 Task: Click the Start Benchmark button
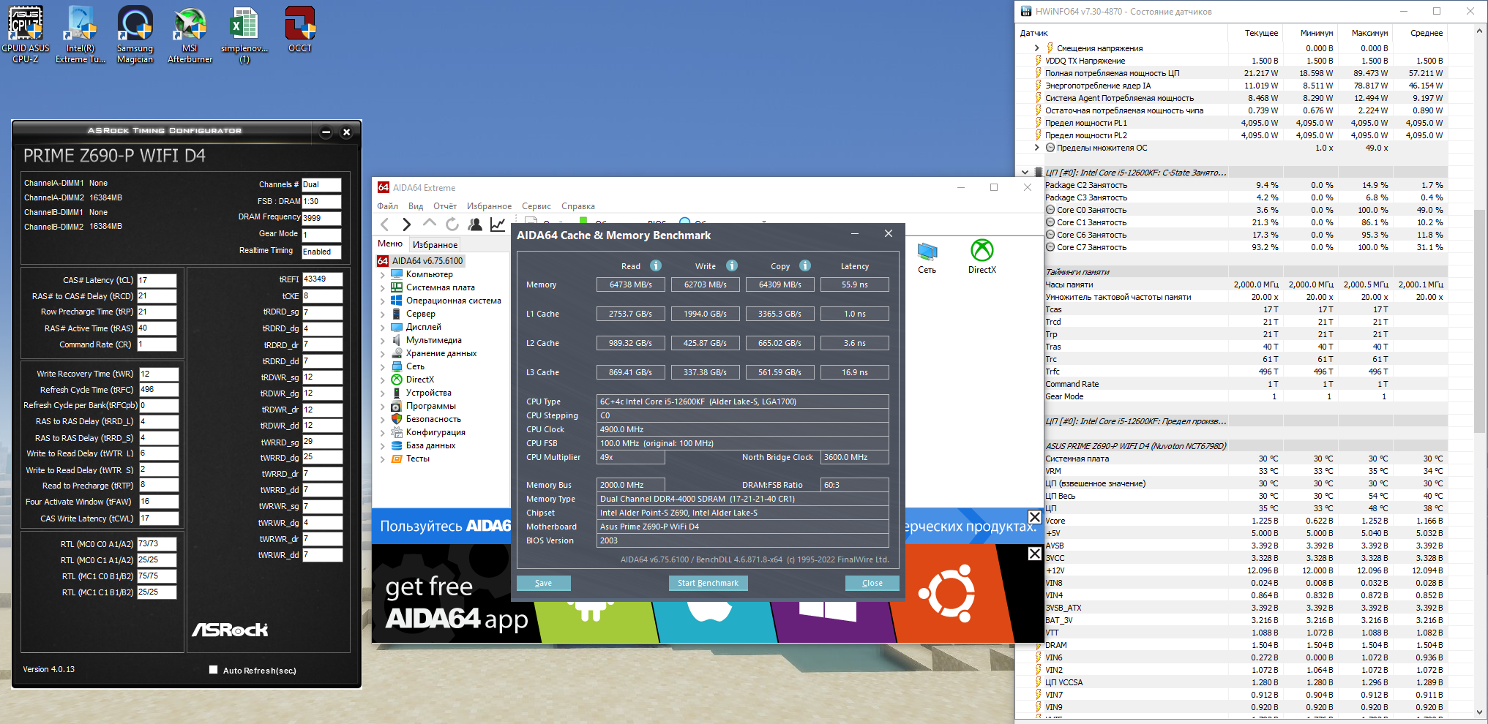(708, 583)
